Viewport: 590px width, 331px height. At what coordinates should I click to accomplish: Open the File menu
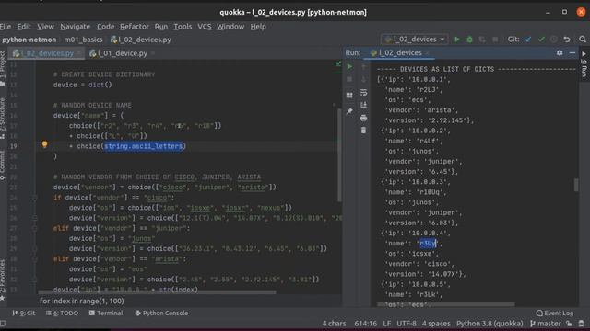pyautogui.click(x=6, y=27)
